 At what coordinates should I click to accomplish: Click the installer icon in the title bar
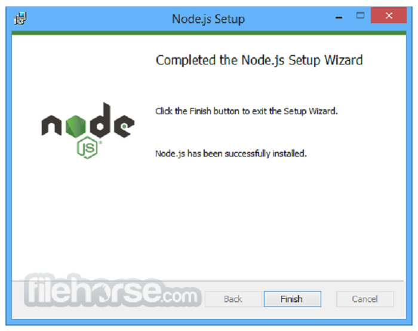pyautogui.click(x=20, y=18)
